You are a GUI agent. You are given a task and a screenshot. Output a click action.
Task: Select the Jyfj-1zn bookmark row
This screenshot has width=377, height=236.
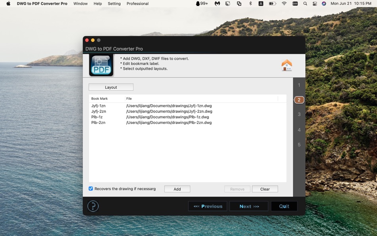point(98,106)
